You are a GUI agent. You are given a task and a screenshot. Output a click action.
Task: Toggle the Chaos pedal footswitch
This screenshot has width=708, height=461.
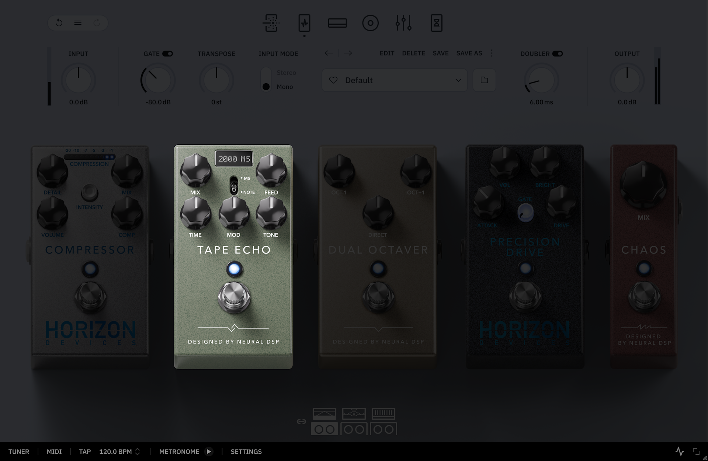coord(644,297)
